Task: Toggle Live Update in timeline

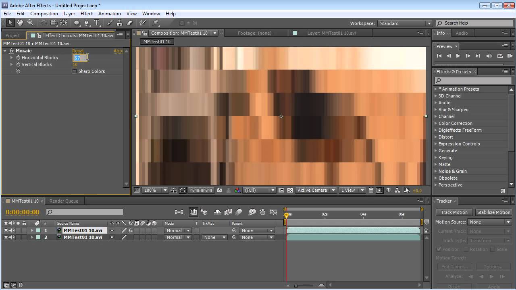Action: 193,212
